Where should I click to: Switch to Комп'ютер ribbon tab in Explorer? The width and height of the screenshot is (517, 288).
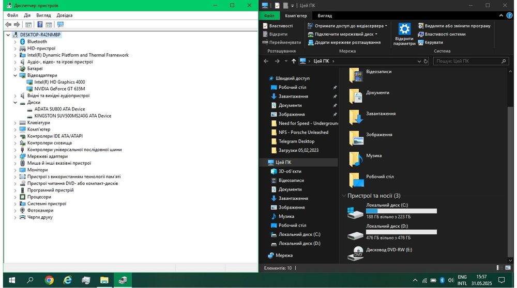[296, 15]
